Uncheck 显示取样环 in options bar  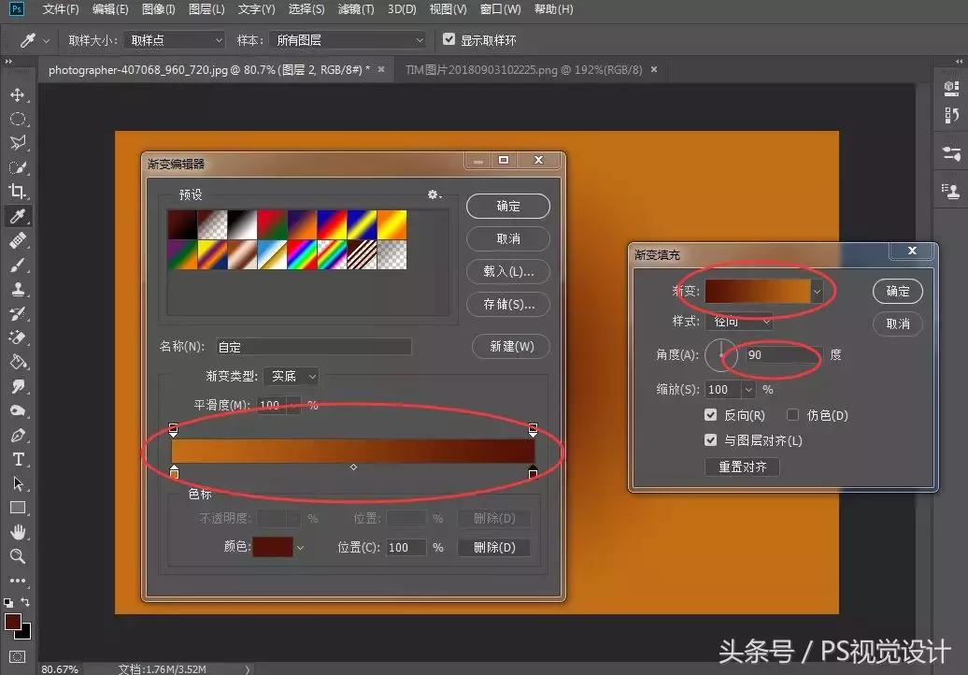(449, 39)
